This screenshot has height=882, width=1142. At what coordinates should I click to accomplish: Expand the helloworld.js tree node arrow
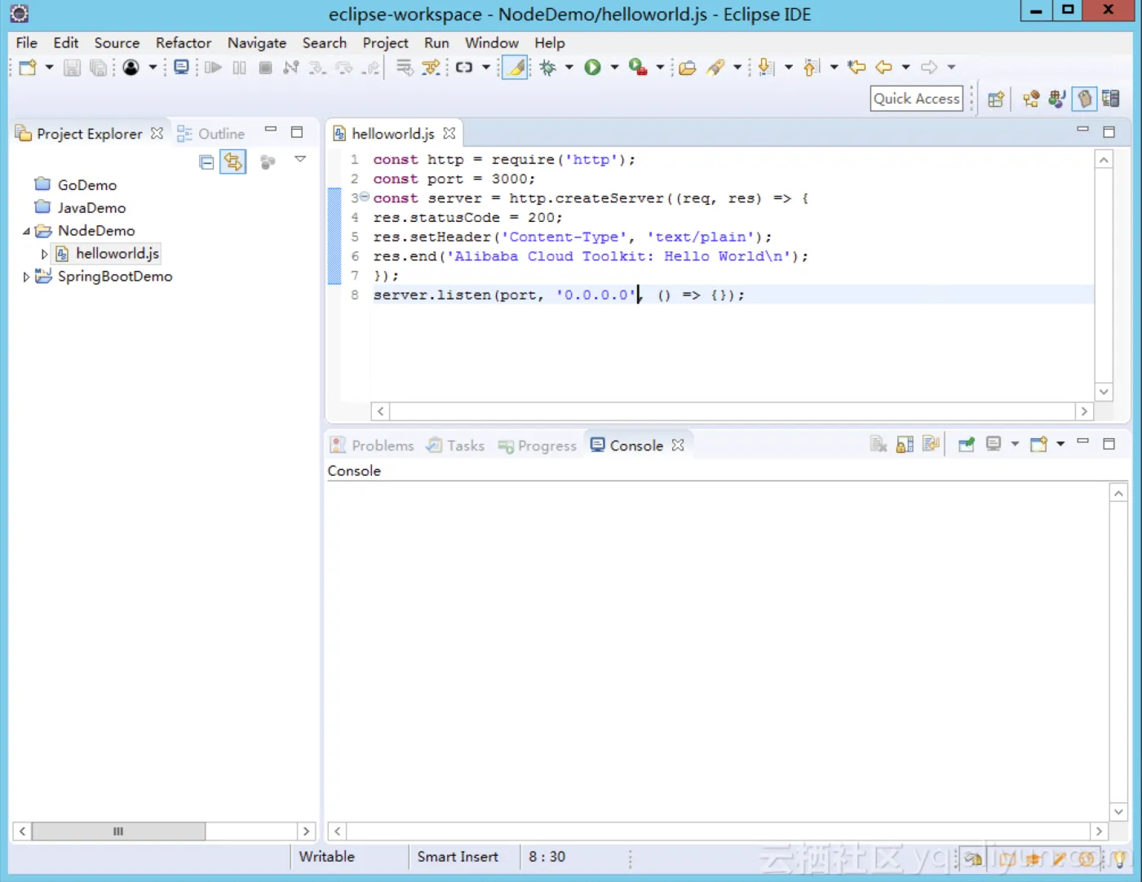(x=45, y=255)
